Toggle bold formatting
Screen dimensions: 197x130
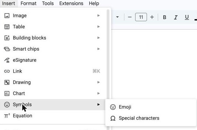(164, 17)
